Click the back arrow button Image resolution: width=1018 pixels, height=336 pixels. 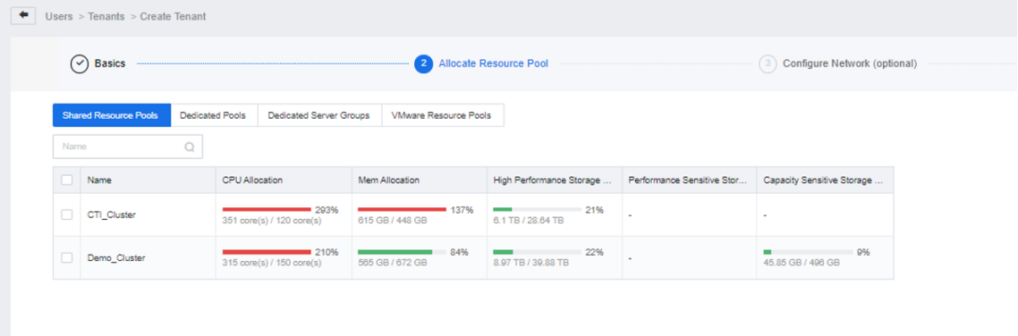[23, 15]
